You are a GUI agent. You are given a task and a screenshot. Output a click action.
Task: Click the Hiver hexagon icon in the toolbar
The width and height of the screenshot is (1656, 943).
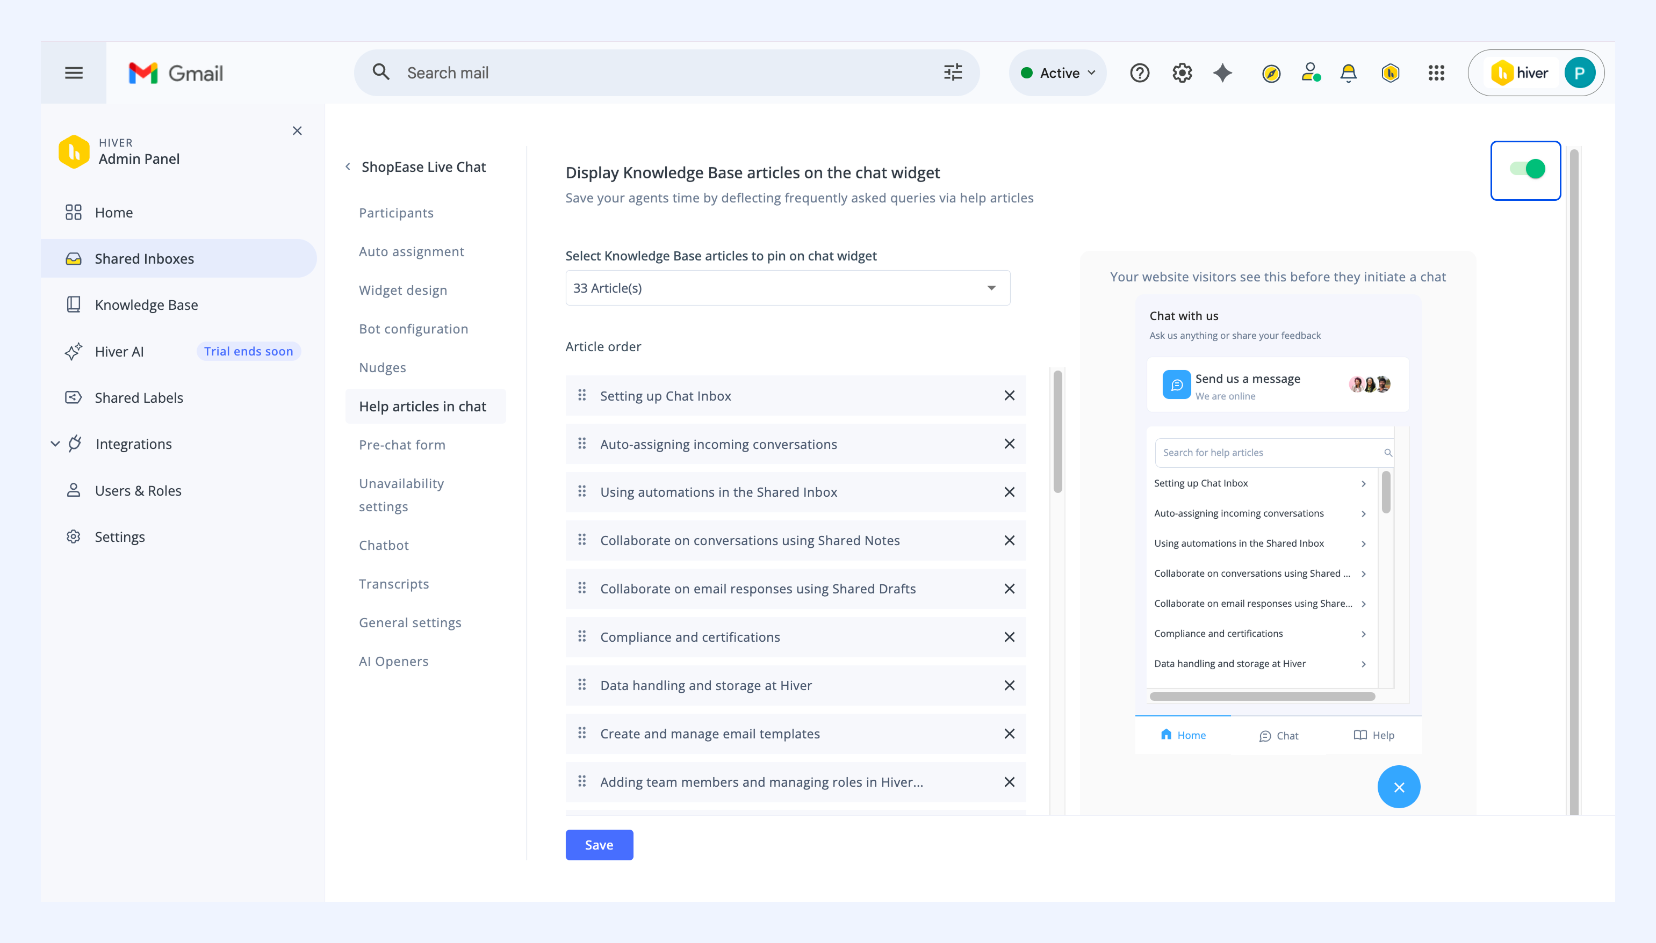[1391, 73]
